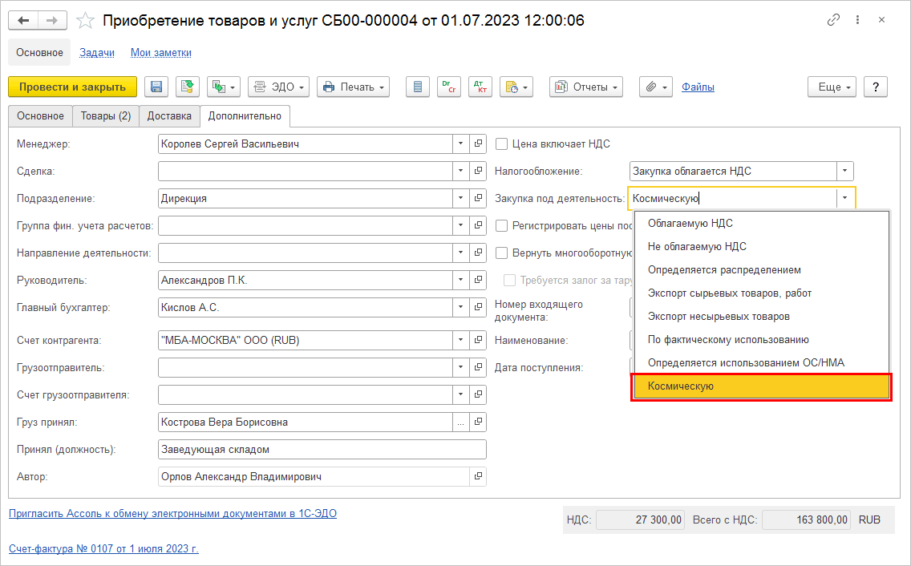Click the paperclip attachments icon

654,87
